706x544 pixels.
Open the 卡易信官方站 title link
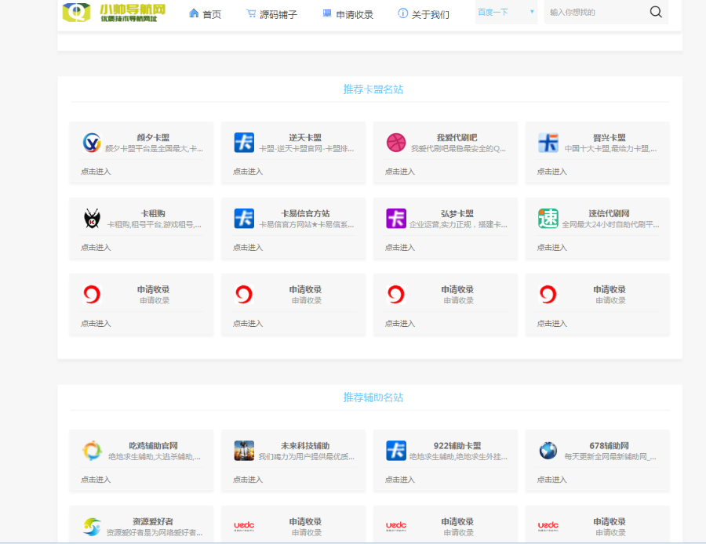pyautogui.click(x=305, y=214)
